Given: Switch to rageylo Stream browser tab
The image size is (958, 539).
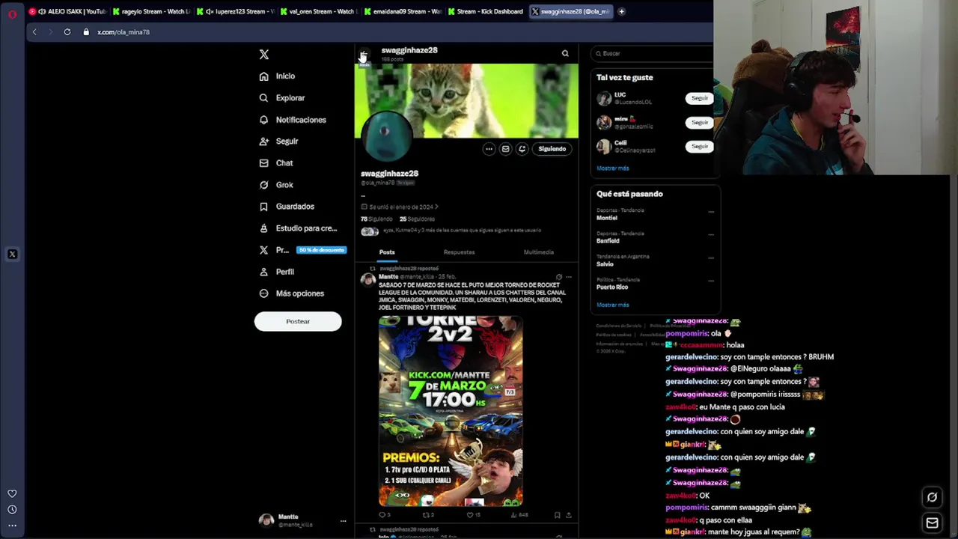Looking at the screenshot, I should tap(152, 11).
